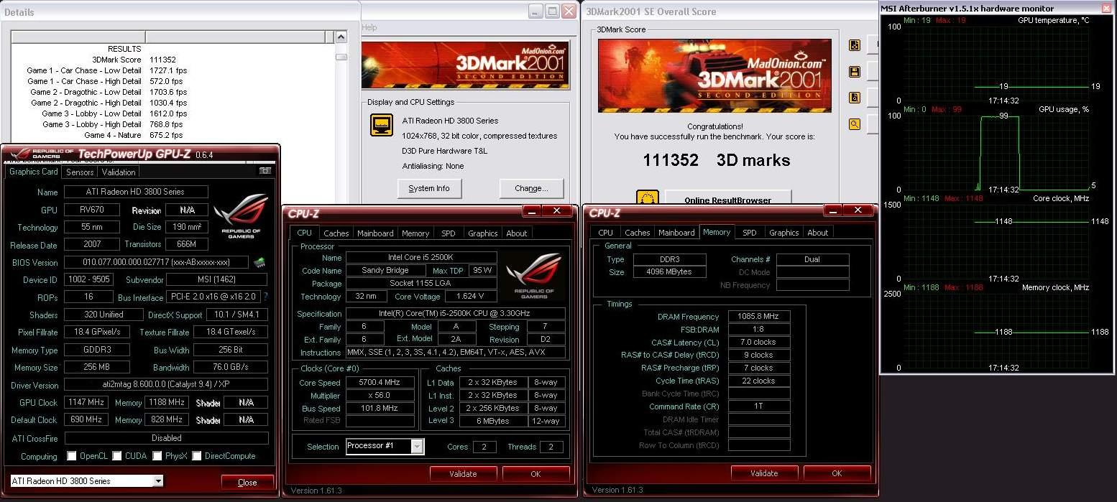
Task: Click the Core clock graph in Afterburner monitor
Action: (996, 241)
